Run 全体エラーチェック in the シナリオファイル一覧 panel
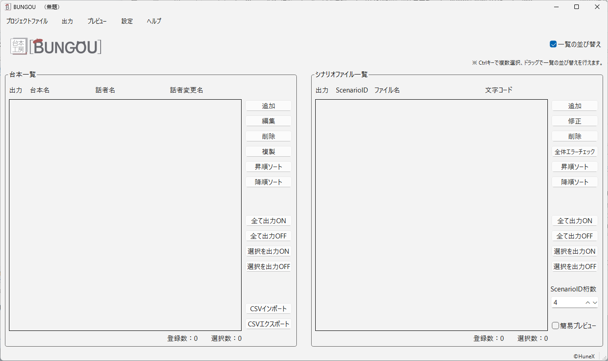Image resolution: width=608 pixels, height=361 pixels. [x=574, y=151]
